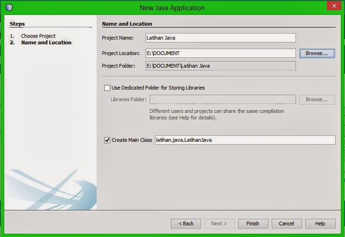Screen dimensions: 345x237
Task: Click the Project Name field
Action: [221, 38]
